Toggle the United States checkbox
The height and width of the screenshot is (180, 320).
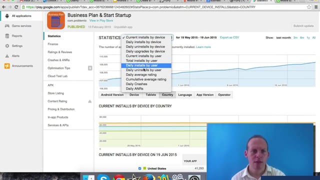pos(140,168)
